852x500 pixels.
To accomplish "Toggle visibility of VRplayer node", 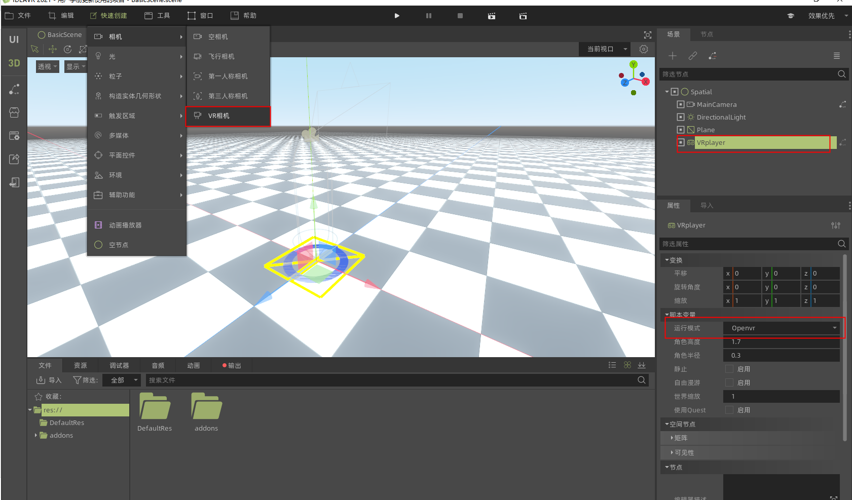I will click(x=681, y=142).
